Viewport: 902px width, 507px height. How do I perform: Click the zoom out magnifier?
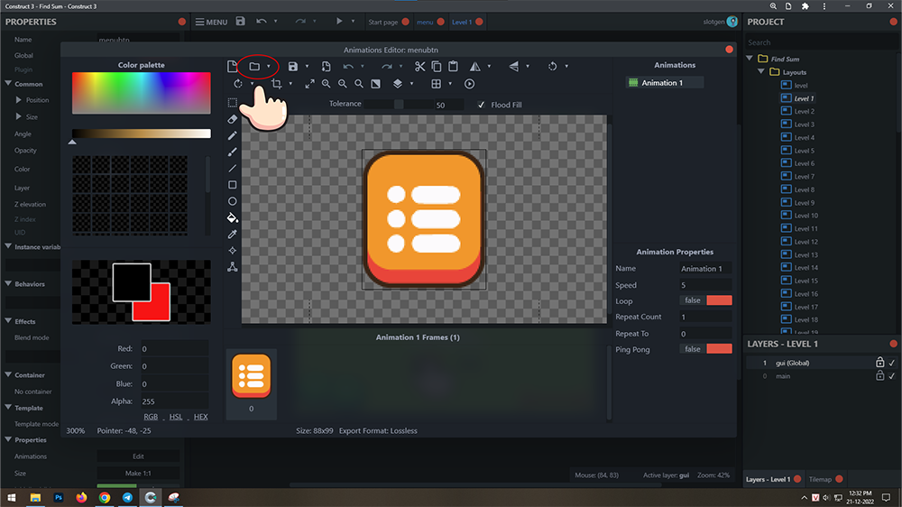point(343,84)
